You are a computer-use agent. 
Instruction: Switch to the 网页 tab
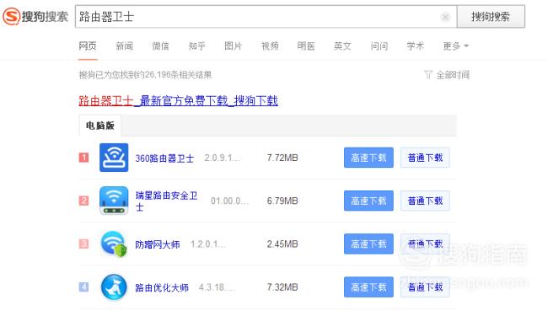point(88,46)
